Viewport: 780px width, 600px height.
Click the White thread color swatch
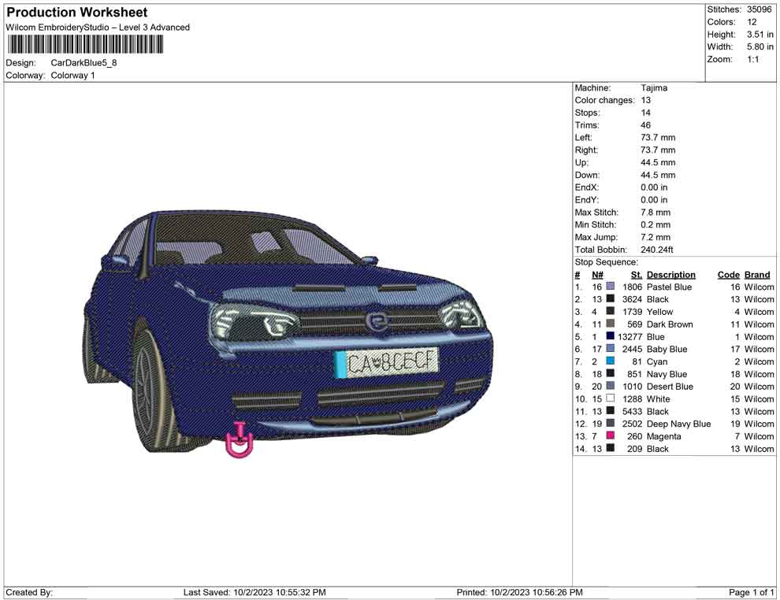pos(610,399)
